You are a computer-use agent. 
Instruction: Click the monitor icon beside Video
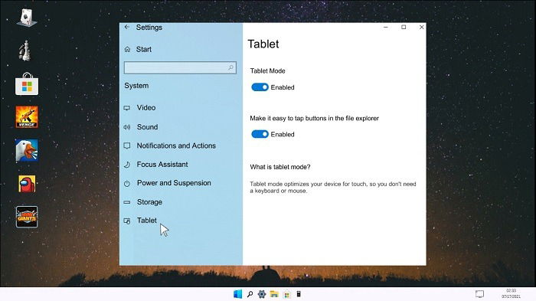(x=127, y=108)
